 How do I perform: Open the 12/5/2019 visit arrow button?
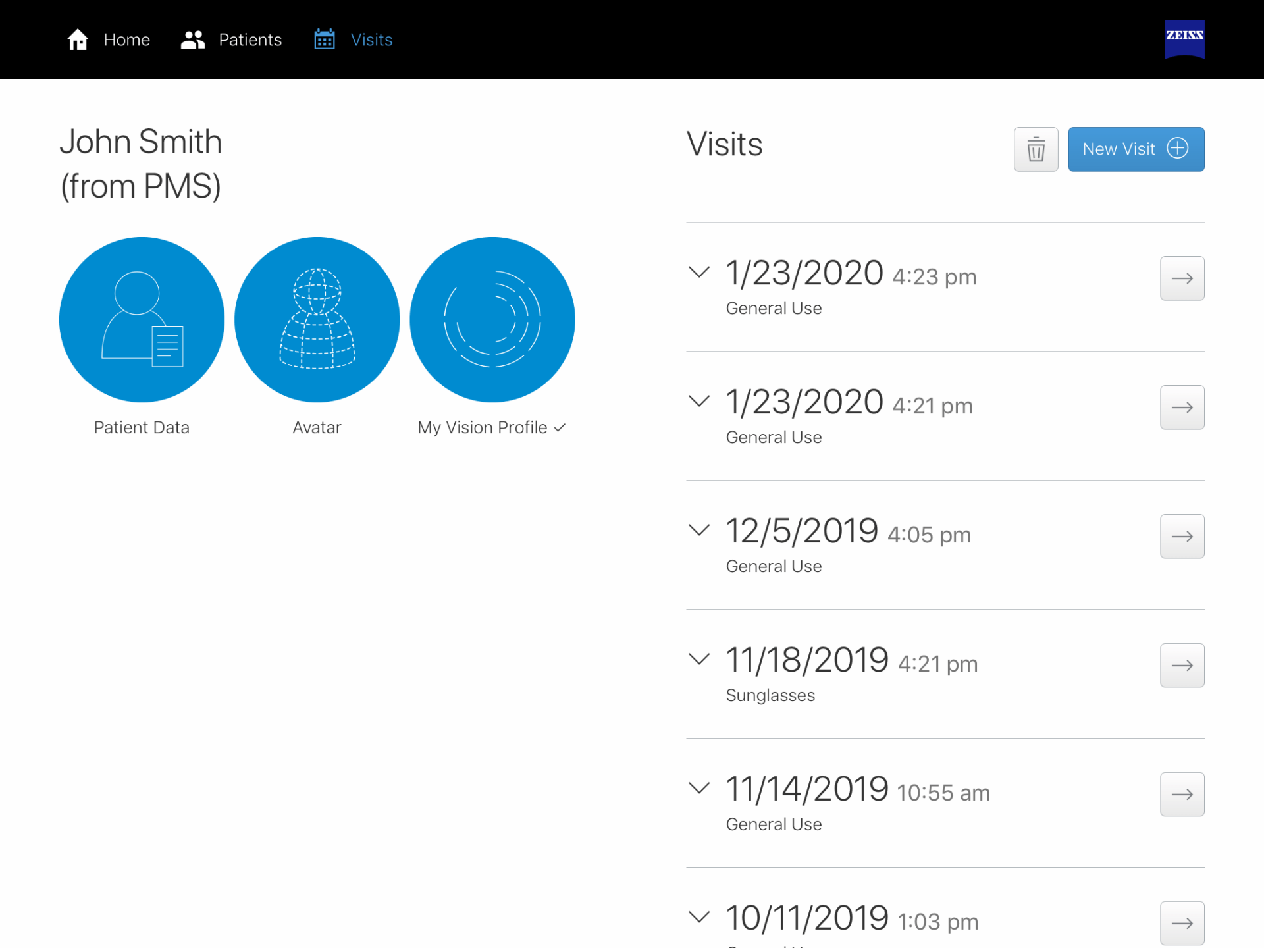(1182, 537)
